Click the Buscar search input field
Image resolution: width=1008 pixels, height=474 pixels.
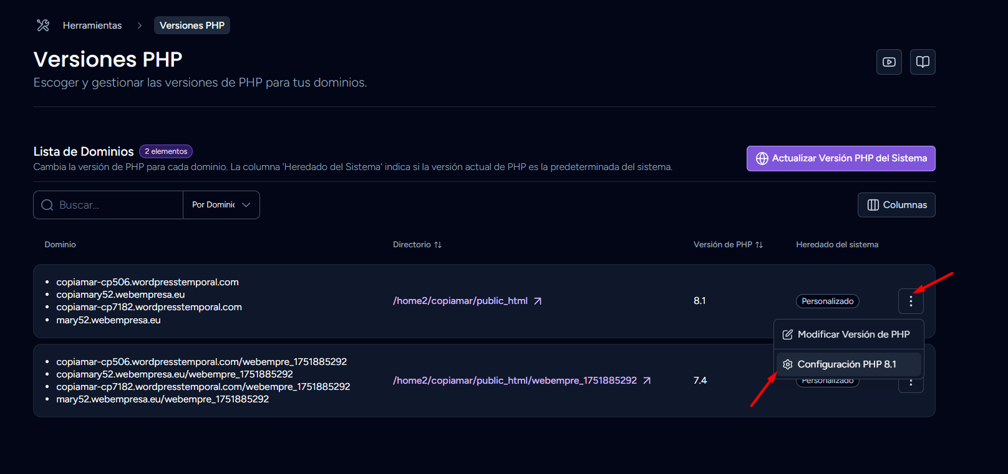pos(119,205)
